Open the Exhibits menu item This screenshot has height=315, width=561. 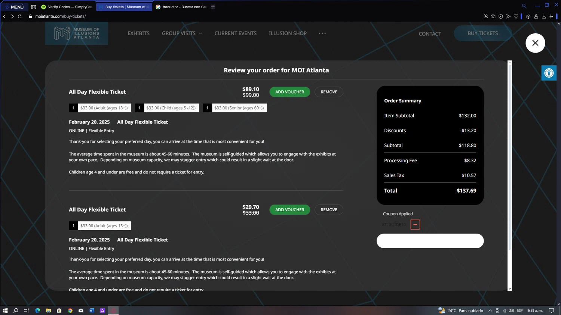[138, 33]
